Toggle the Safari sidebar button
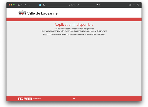This screenshot has height=107, width=148. coord(19,5)
